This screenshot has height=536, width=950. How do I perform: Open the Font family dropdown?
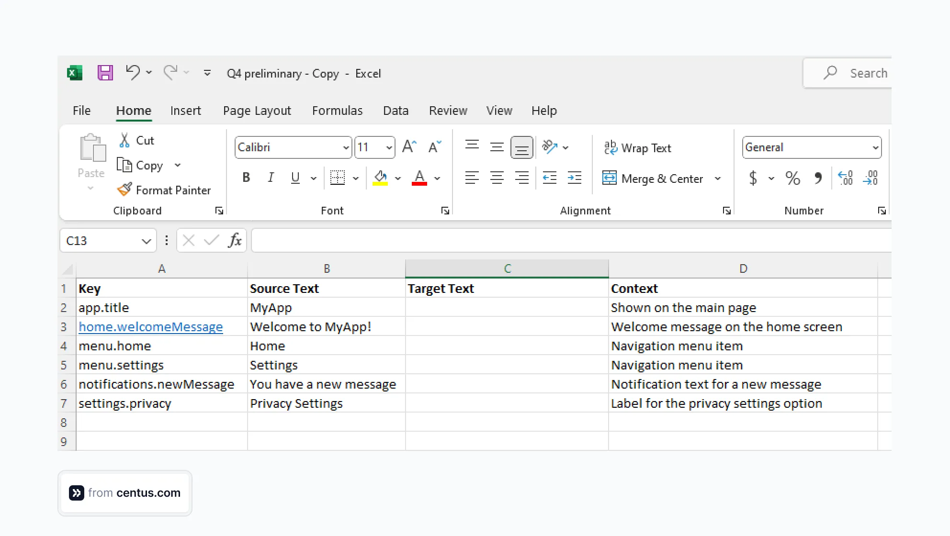[x=345, y=147]
